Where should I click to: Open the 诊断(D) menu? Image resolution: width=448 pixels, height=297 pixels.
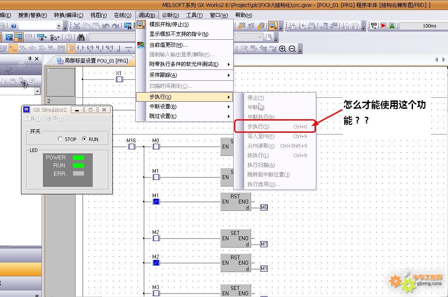point(171,15)
